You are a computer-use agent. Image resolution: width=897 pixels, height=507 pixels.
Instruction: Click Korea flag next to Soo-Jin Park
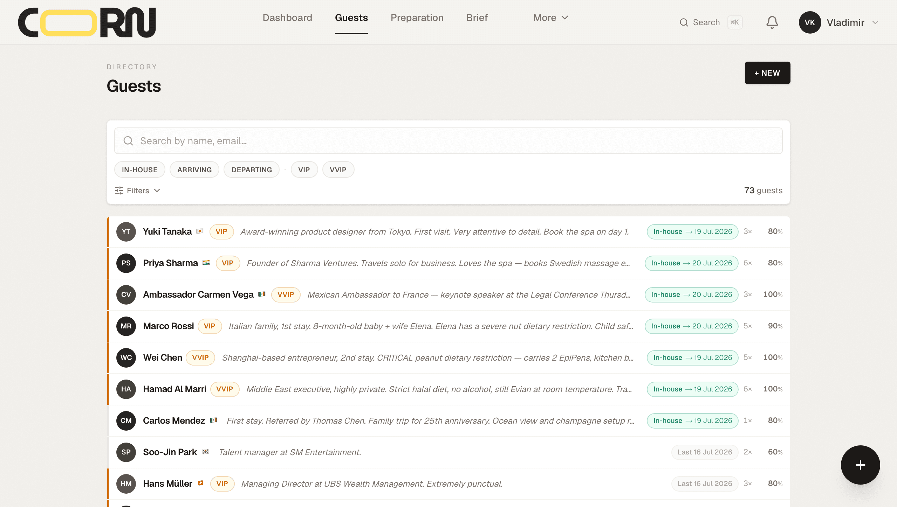tap(205, 452)
